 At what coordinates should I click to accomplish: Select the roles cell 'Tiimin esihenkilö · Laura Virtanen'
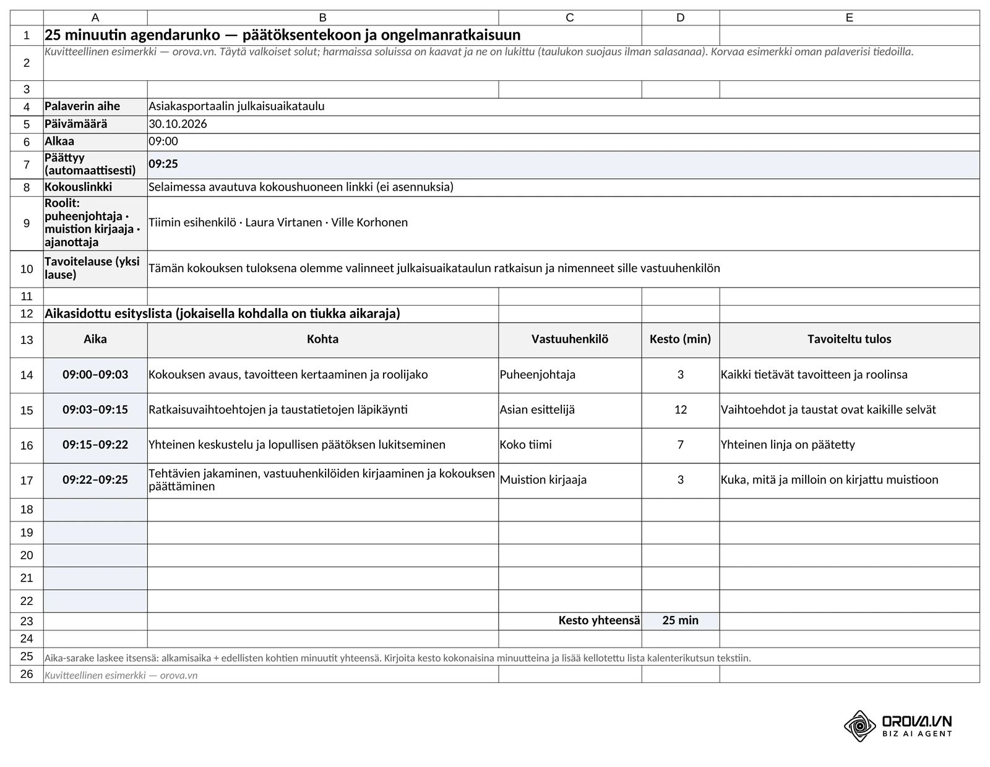pos(564,223)
